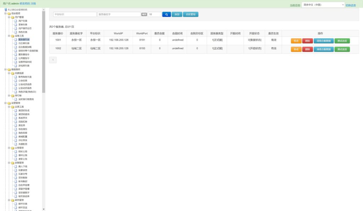
Task: Test connection for server 1002
Action: pyautogui.click(x=342, y=49)
